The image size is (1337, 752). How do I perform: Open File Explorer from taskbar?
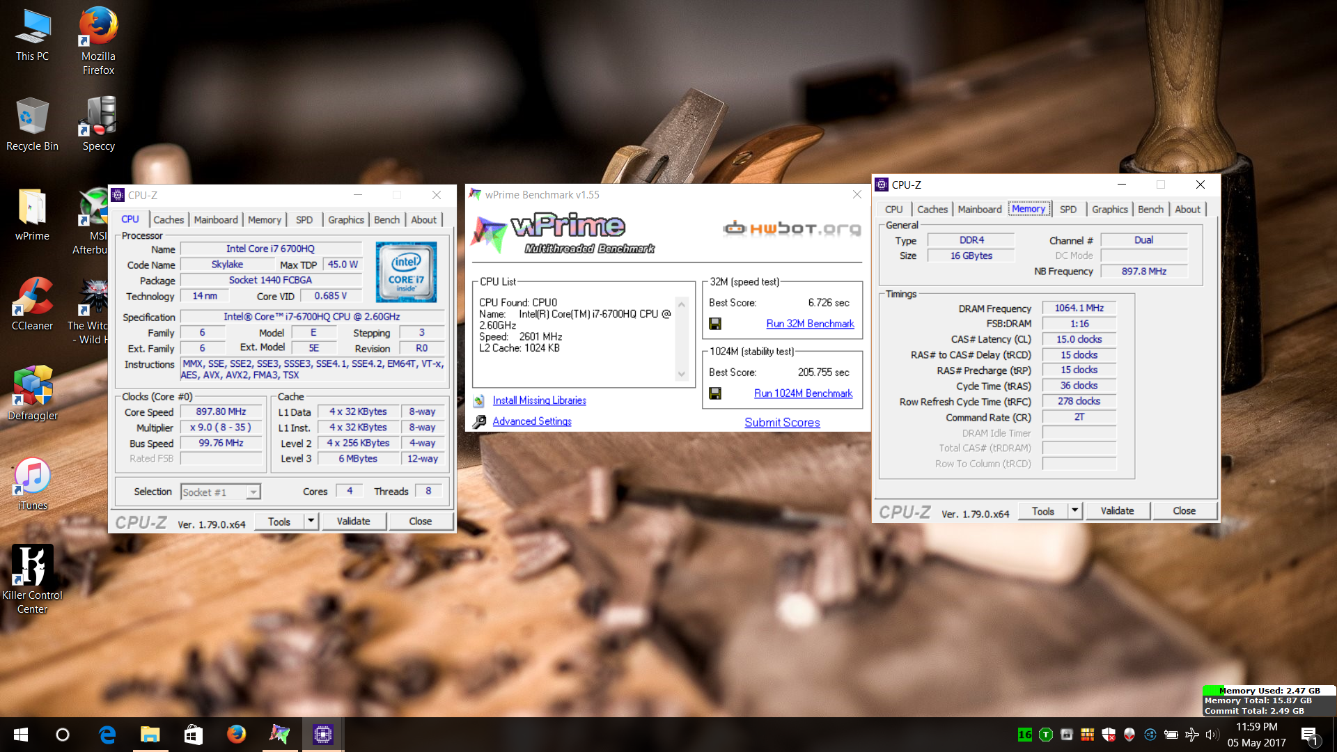(x=150, y=735)
